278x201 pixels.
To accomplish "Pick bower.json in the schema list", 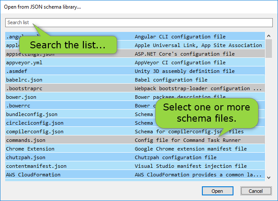I will [x=21, y=97].
